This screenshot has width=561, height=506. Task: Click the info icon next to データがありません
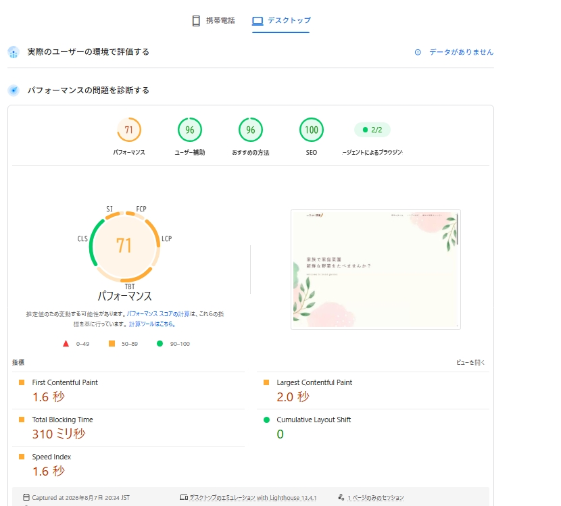click(x=418, y=52)
